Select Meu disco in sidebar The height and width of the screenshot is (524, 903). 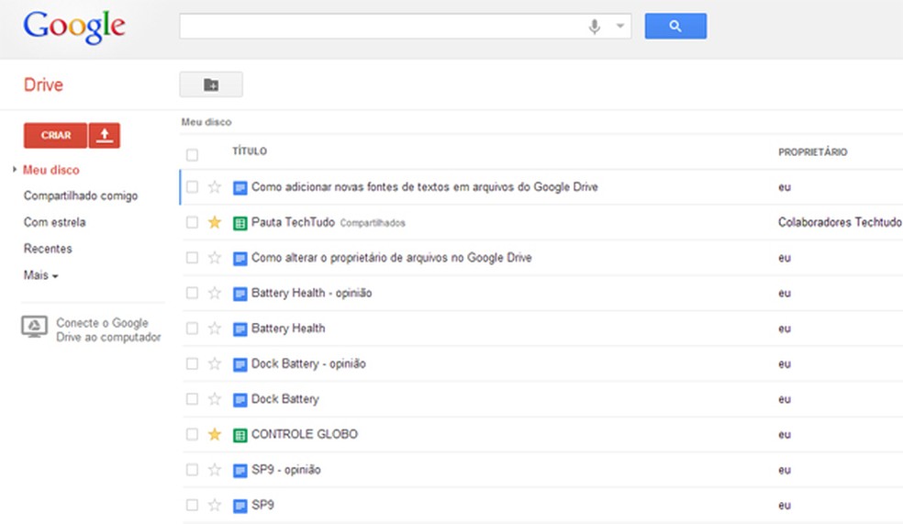(x=51, y=170)
